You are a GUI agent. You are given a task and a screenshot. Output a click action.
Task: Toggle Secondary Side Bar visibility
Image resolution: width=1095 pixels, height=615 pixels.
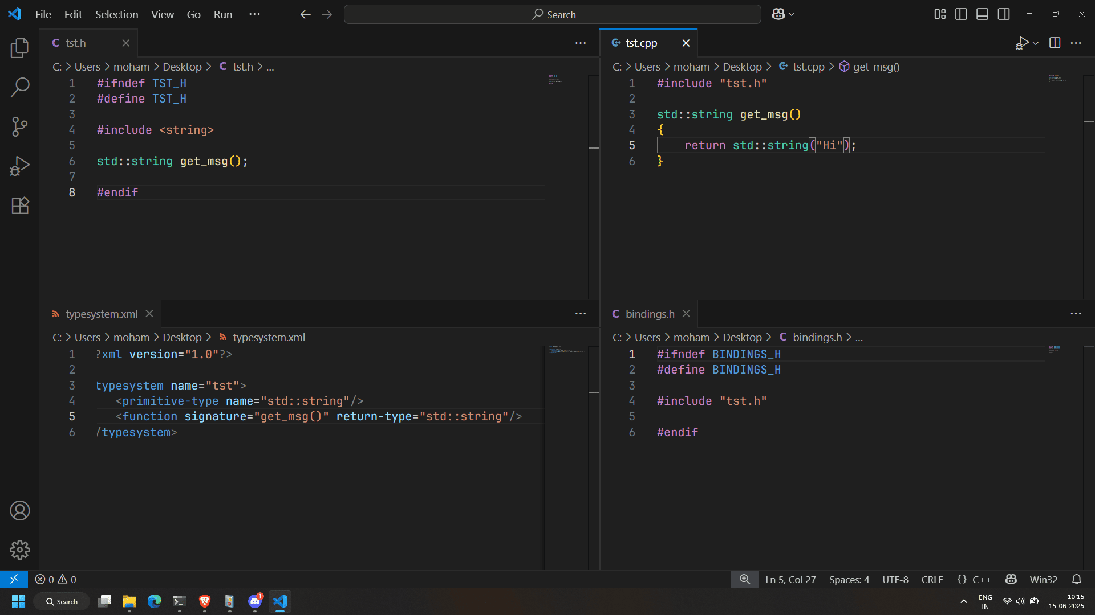point(1004,14)
